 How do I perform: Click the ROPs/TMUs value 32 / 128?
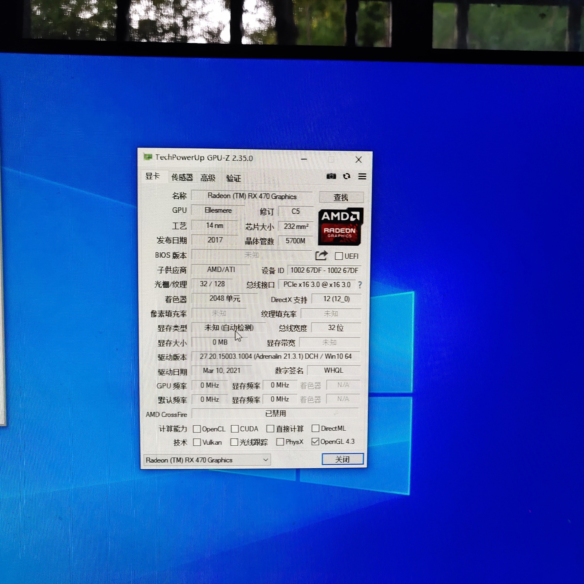(x=212, y=284)
